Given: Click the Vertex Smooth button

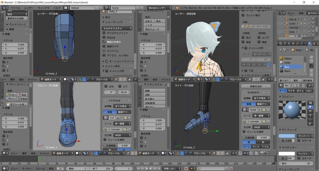Looking at the screenshot, I should coord(155,29).
